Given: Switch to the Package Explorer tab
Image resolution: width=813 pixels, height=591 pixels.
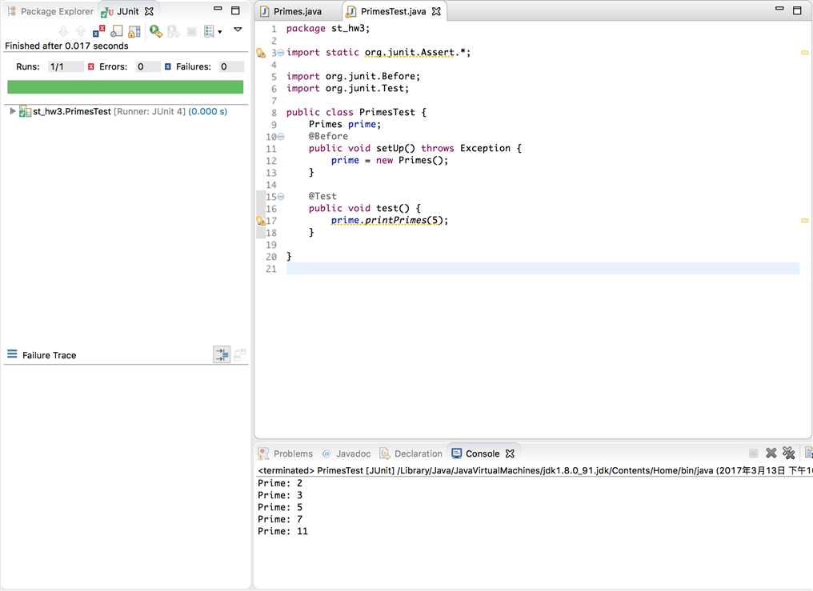Looking at the screenshot, I should pyautogui.click(x=50, y=11).
